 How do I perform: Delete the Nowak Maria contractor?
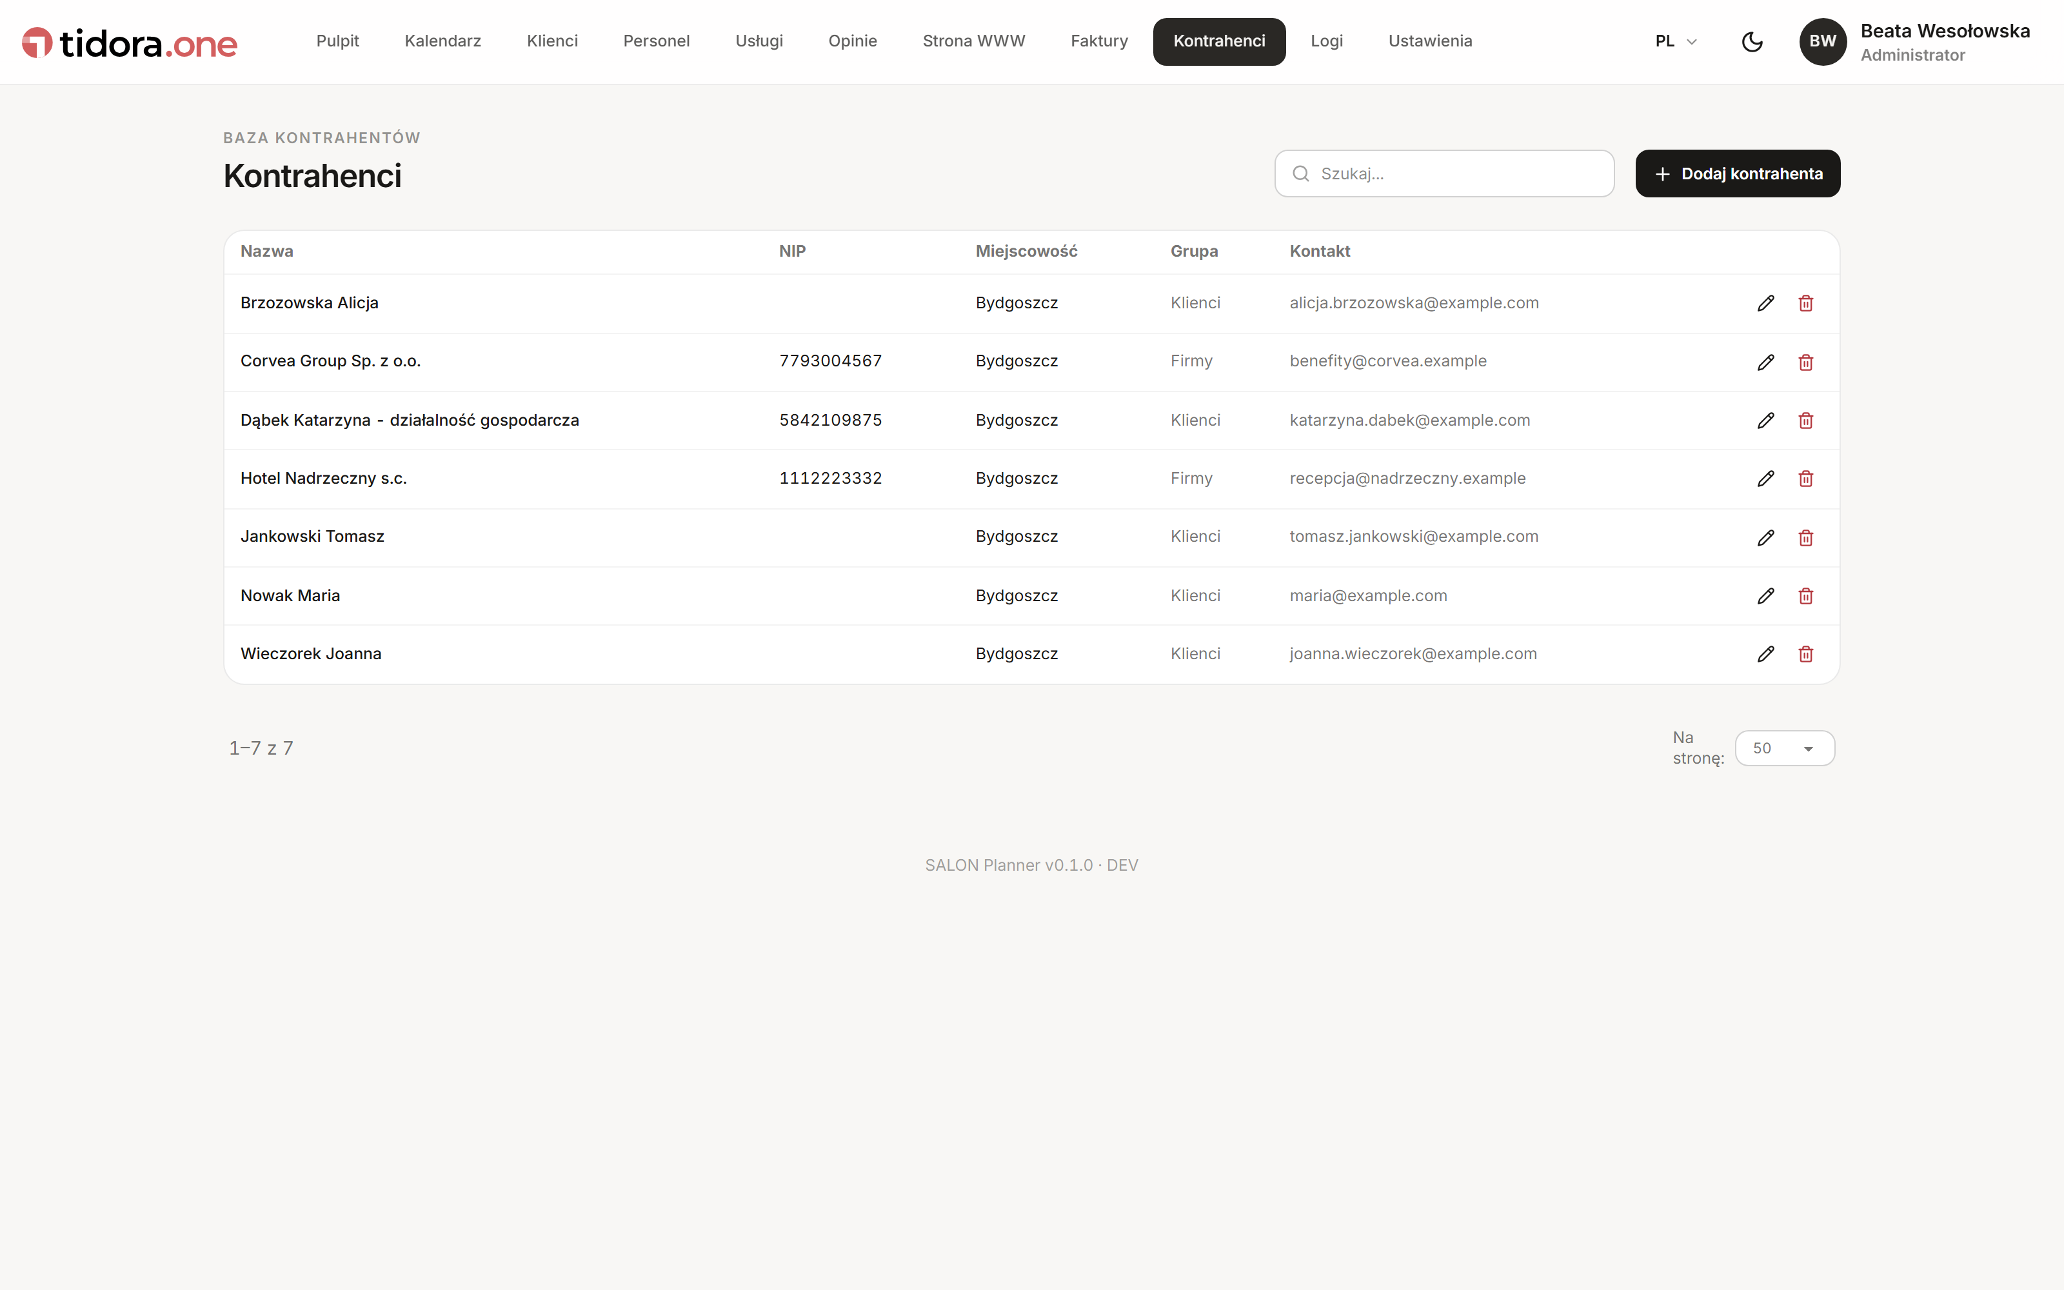[x=1805, y=595]
